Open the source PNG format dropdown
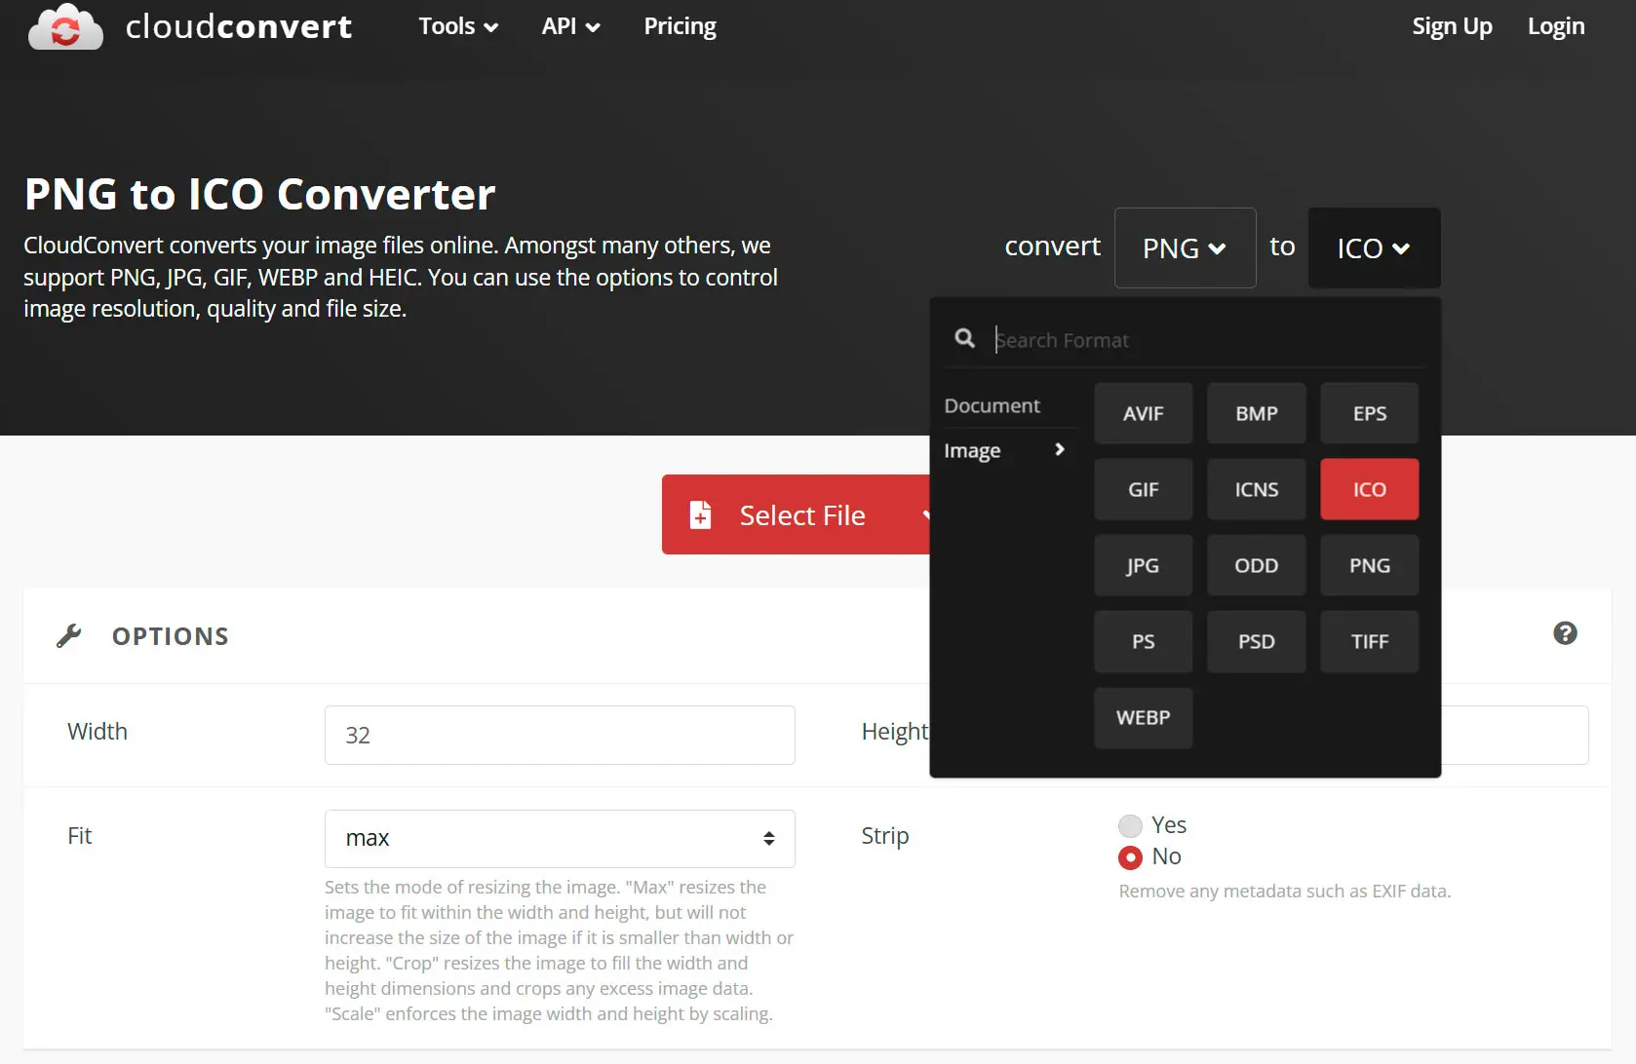Image resolution: width=1636 pixels, height=1064 pixels. [1184, 247]
